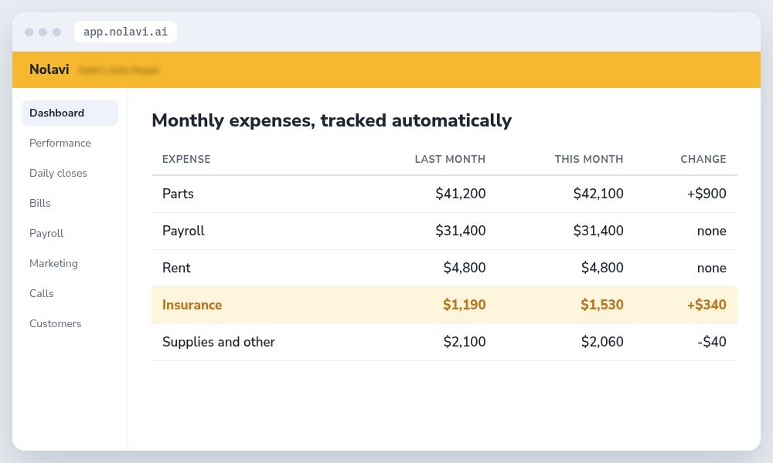This screenshot has width=773, height=463.
Task: Click the EXPENSE column header
Action: [186, 160]
